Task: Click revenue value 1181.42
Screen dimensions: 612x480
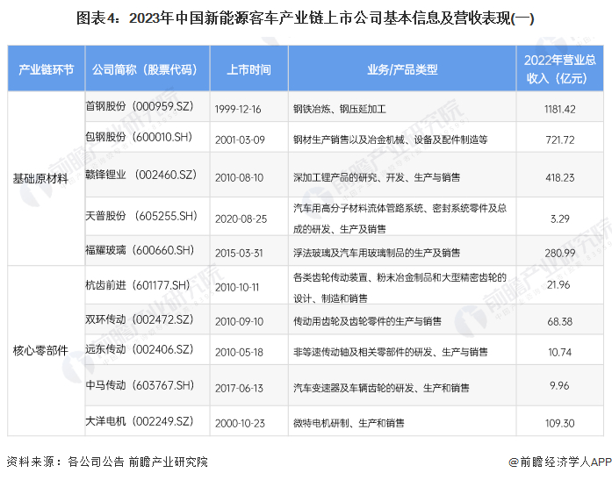Action: [559, 109]
